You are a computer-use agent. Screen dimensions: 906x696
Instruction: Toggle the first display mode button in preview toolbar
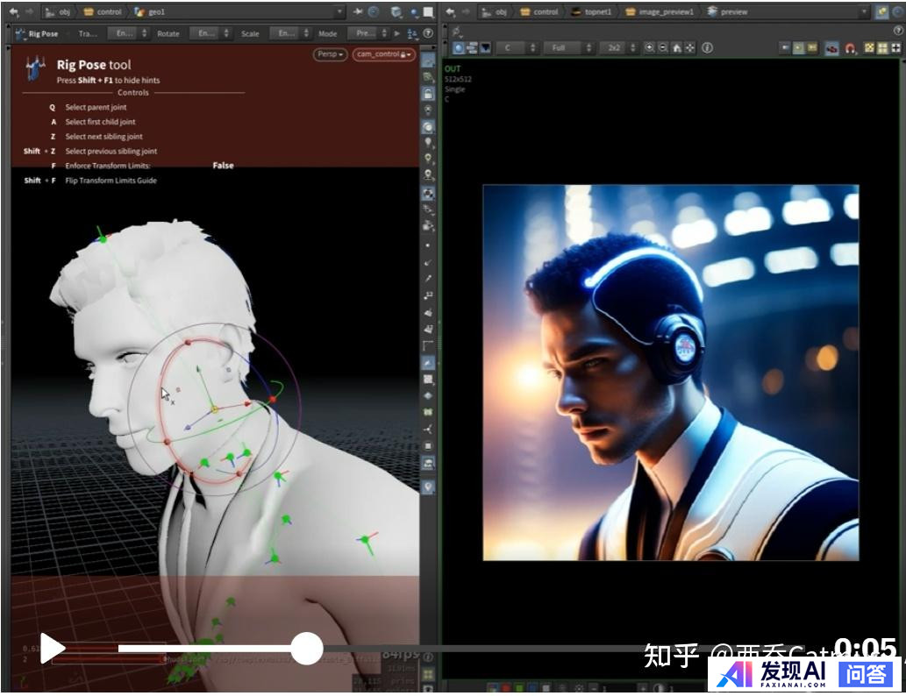pos(459,48)
